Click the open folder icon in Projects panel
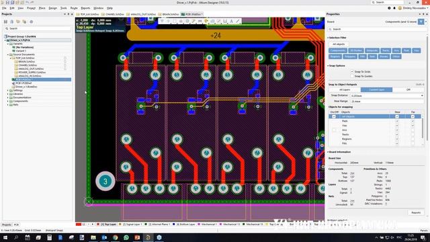The image size is (430, 242). (18, 22)
